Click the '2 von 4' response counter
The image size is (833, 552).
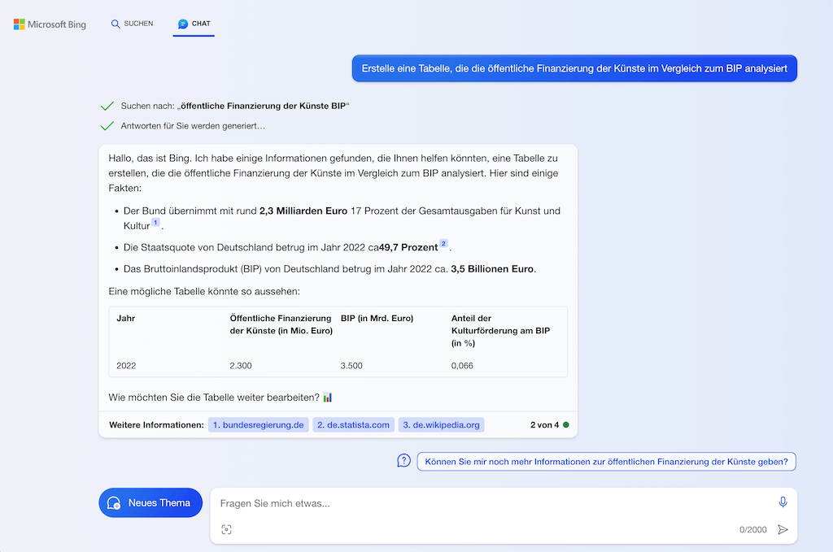point(544,424)
